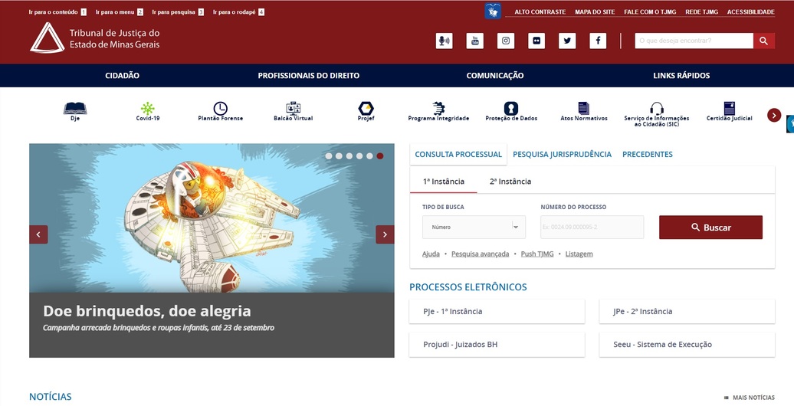Open the Flickr icon

coord(536,41)
